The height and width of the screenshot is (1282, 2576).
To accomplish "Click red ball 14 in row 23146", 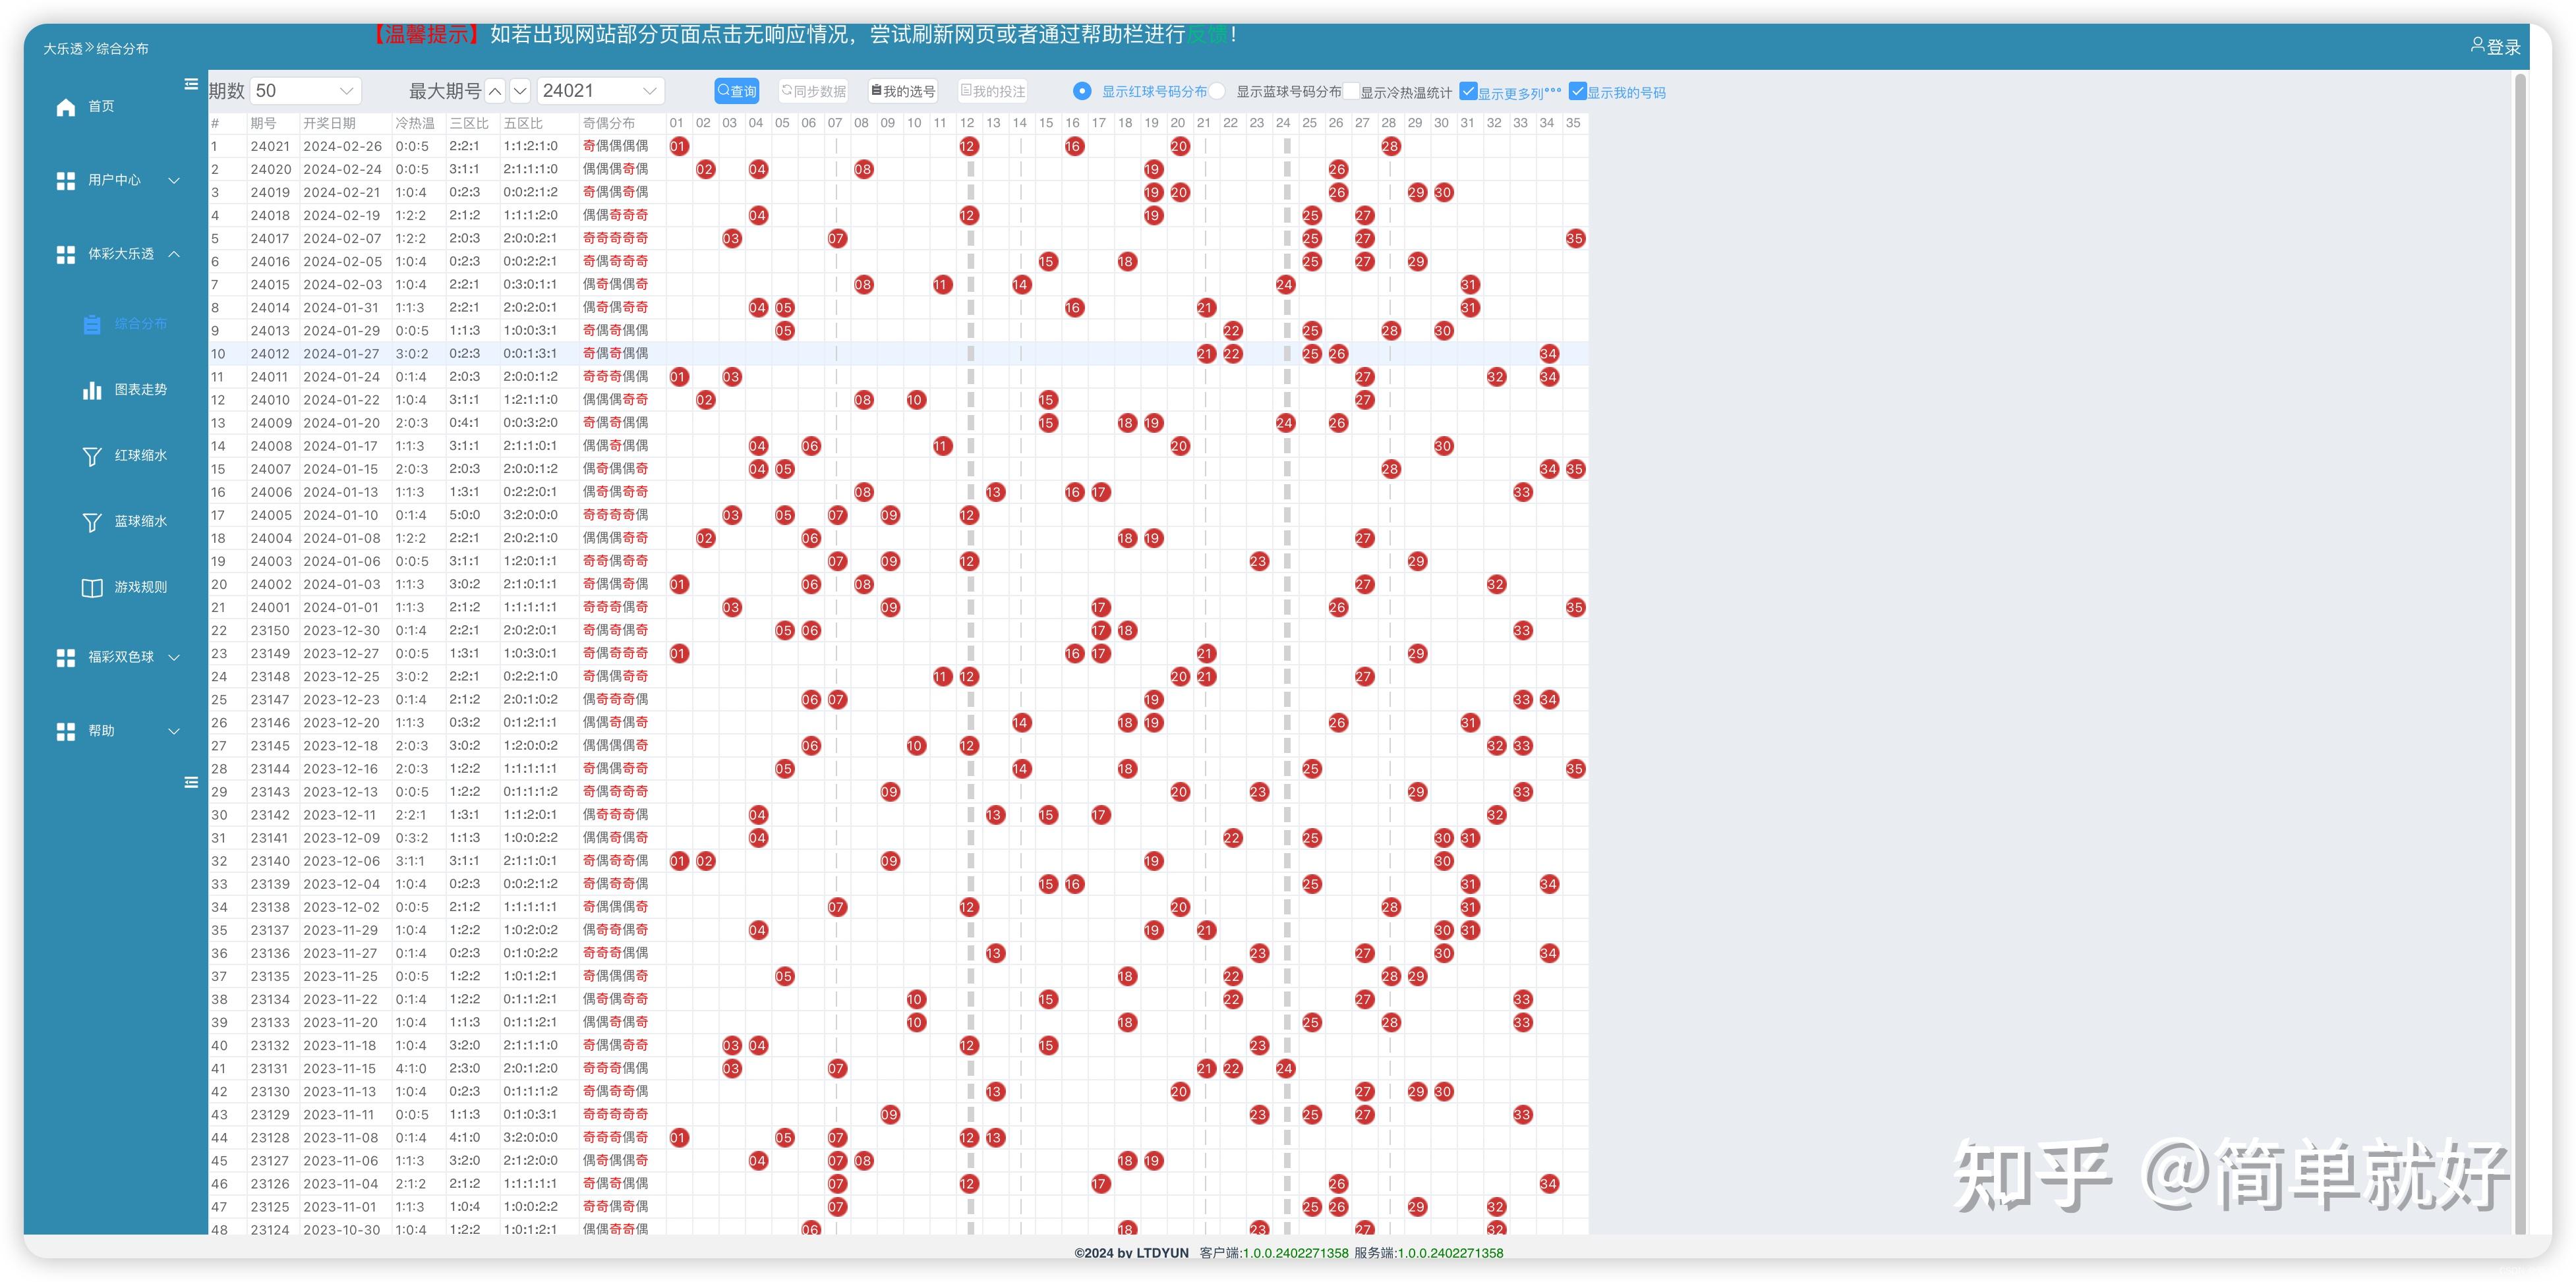I will click(1021, 723).
